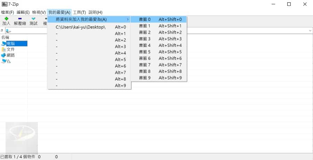Screen dimensions: 313x160
Task: Click the up-folder arrow icon beside address bar
Action: coord(2,31)
